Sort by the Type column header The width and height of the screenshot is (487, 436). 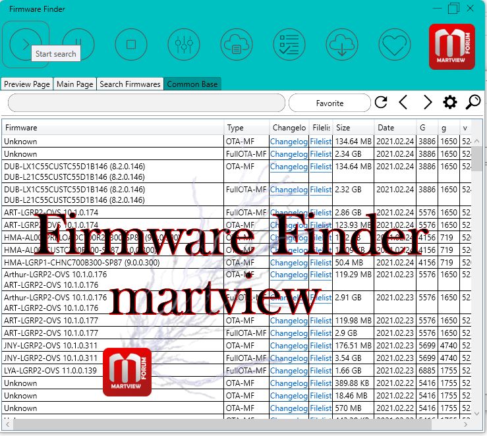tap(246, 128)
